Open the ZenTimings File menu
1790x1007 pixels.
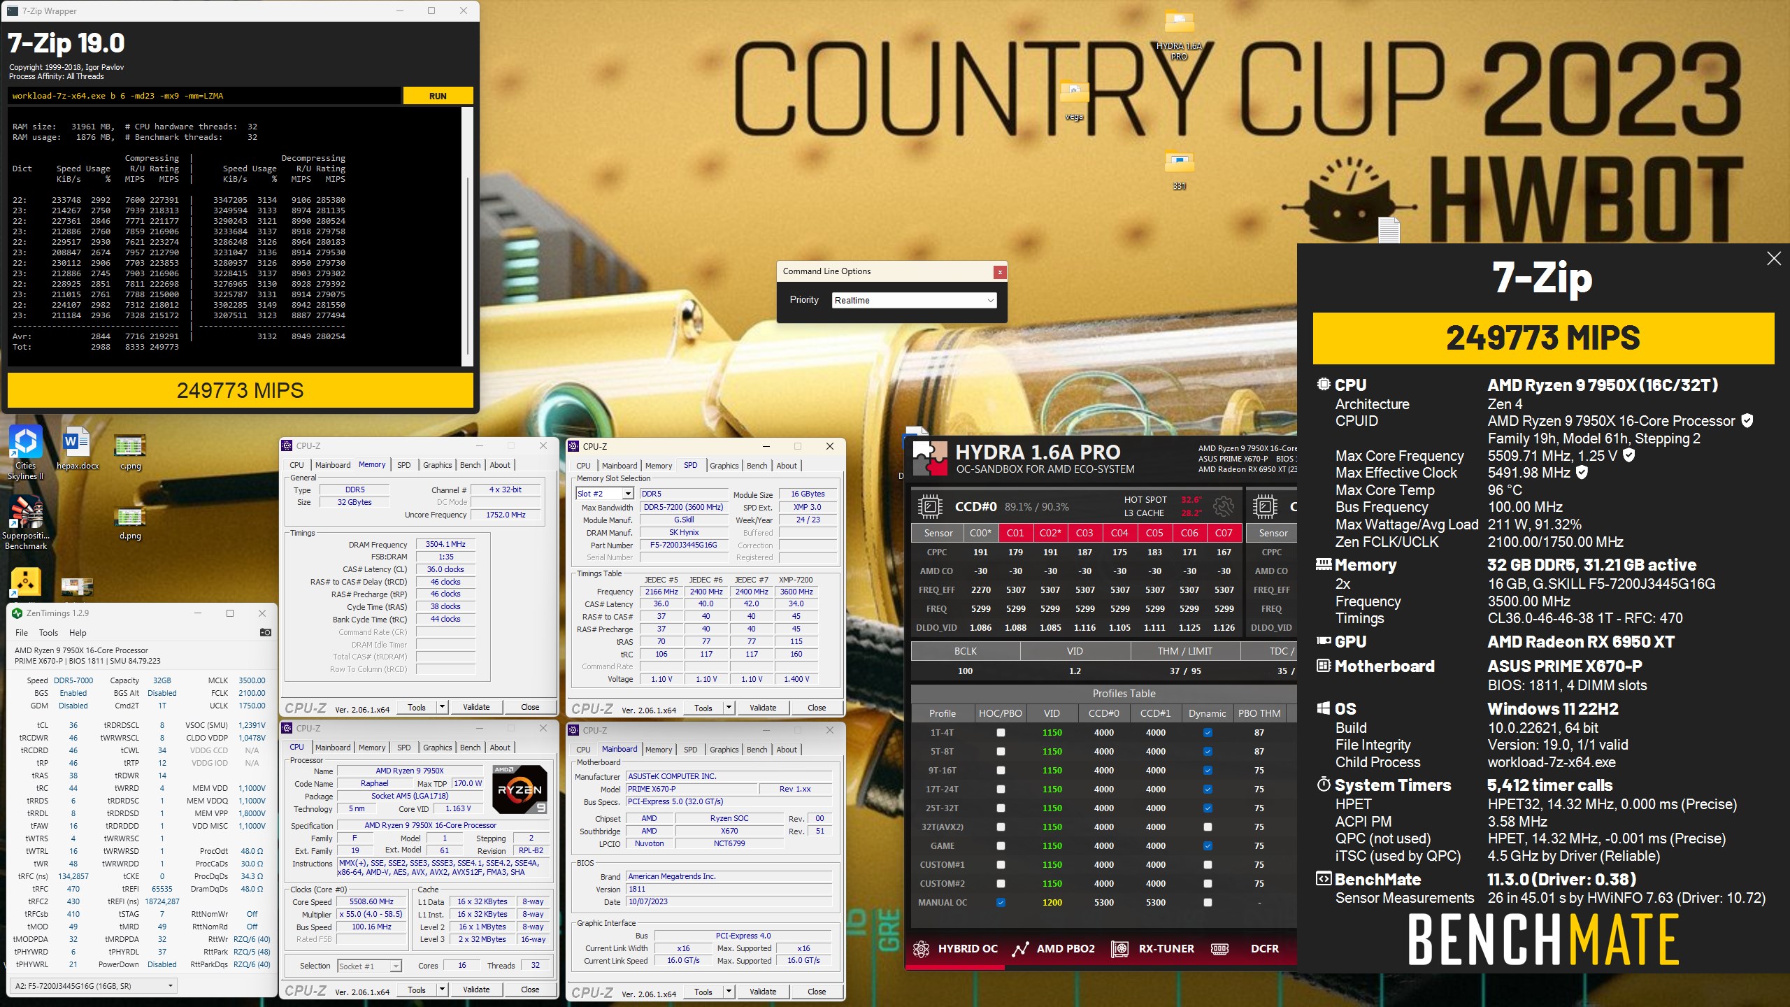coord(22,632)
